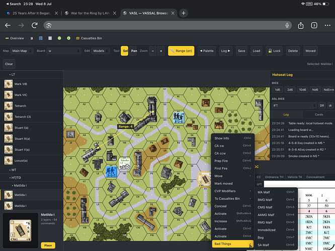Switch to the Cards tab
The height and width of the screenshot is (251, 335).
click(x=319, y=114)
